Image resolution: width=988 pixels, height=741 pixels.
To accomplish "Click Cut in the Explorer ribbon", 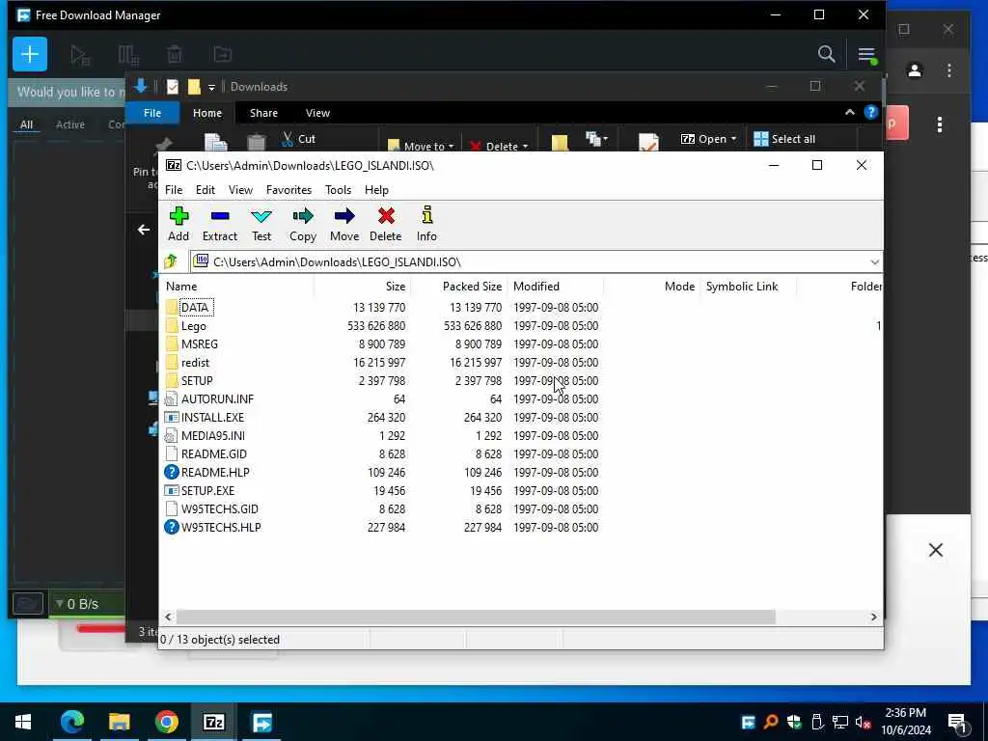I will tap(299, 139).
